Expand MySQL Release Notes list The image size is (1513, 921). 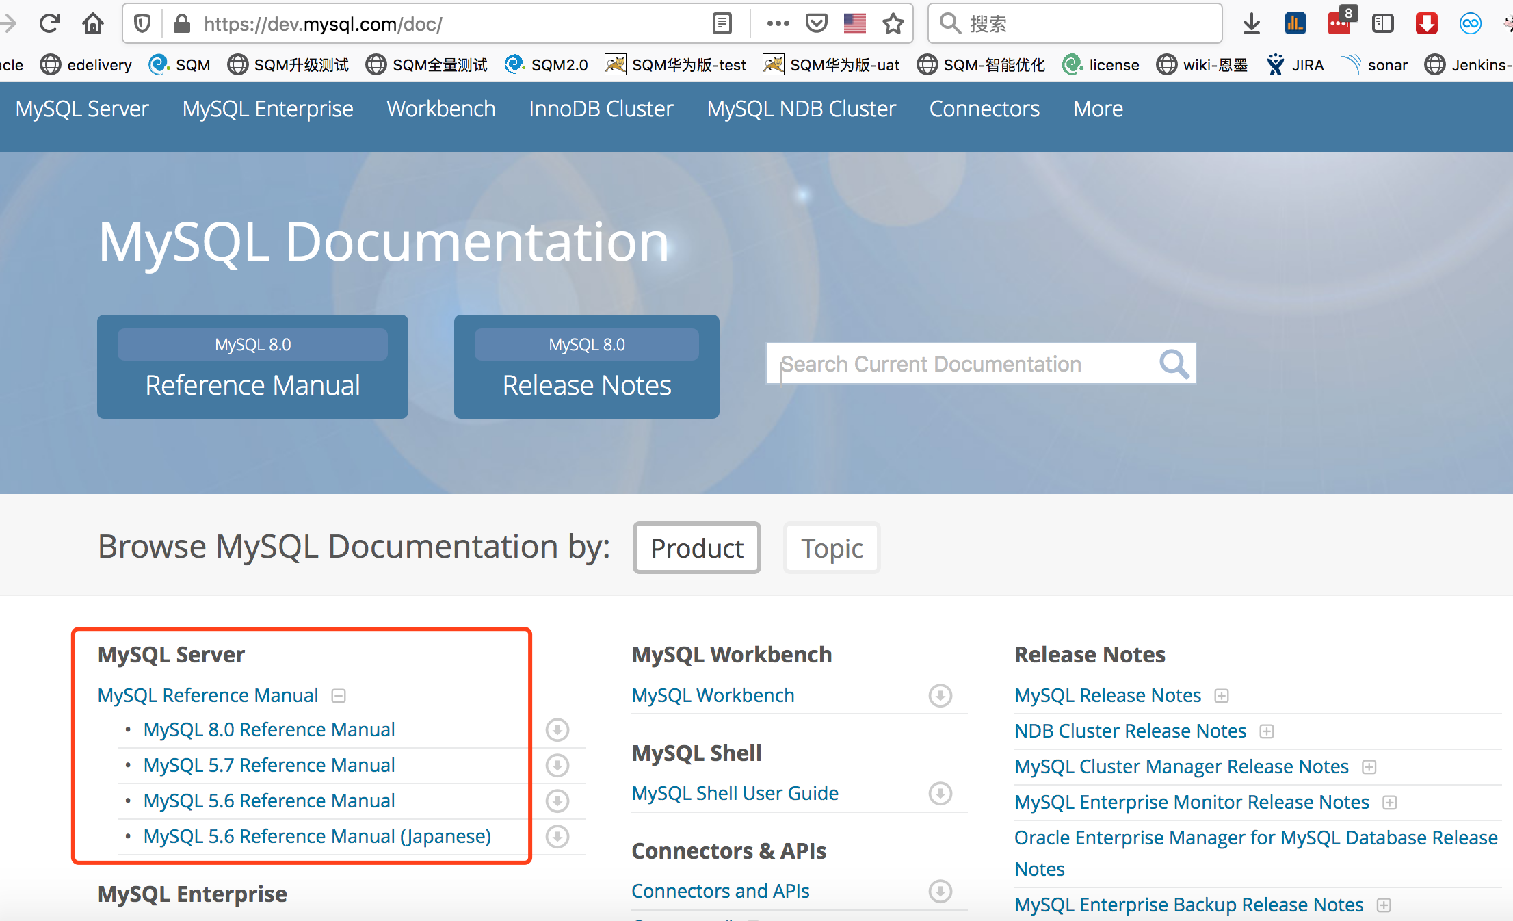point(1222,696)
